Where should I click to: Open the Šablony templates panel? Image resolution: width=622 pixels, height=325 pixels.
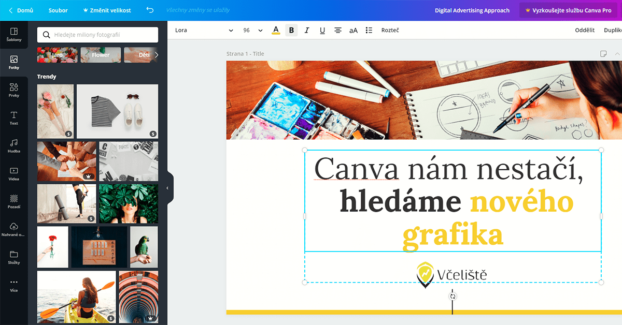click(x=14, y=34)
